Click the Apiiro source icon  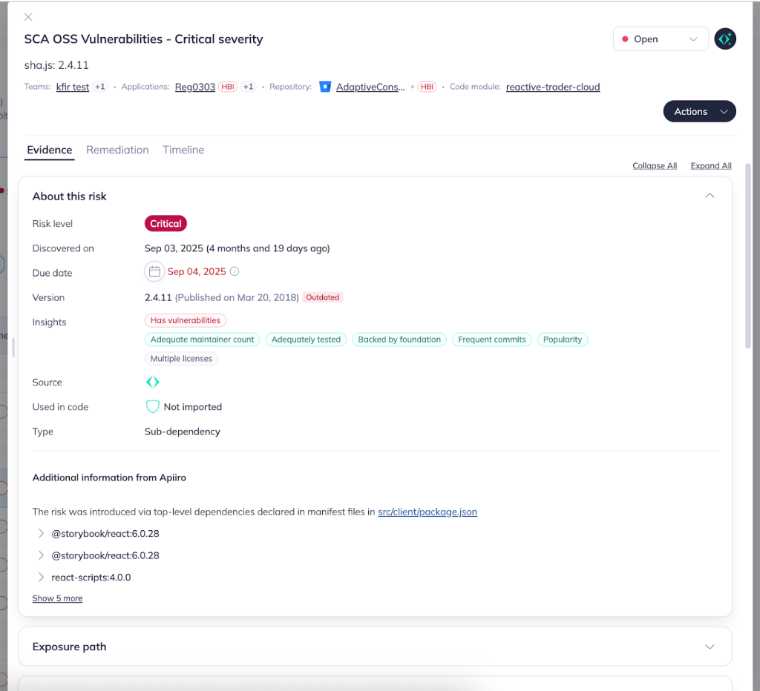152,383
